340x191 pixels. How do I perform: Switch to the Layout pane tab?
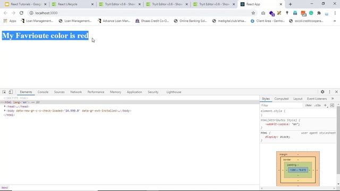click(x=297, y=99)
